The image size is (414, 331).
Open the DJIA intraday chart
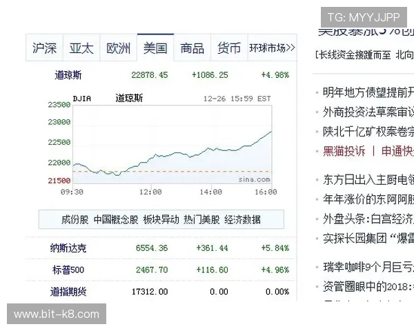point(172,144)
